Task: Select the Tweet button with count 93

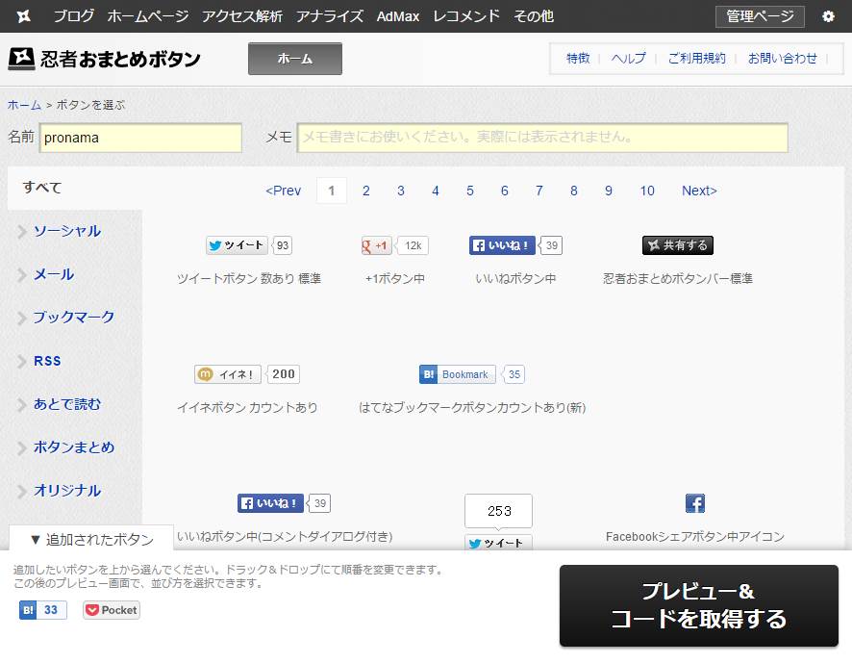Action: point(248,245)
